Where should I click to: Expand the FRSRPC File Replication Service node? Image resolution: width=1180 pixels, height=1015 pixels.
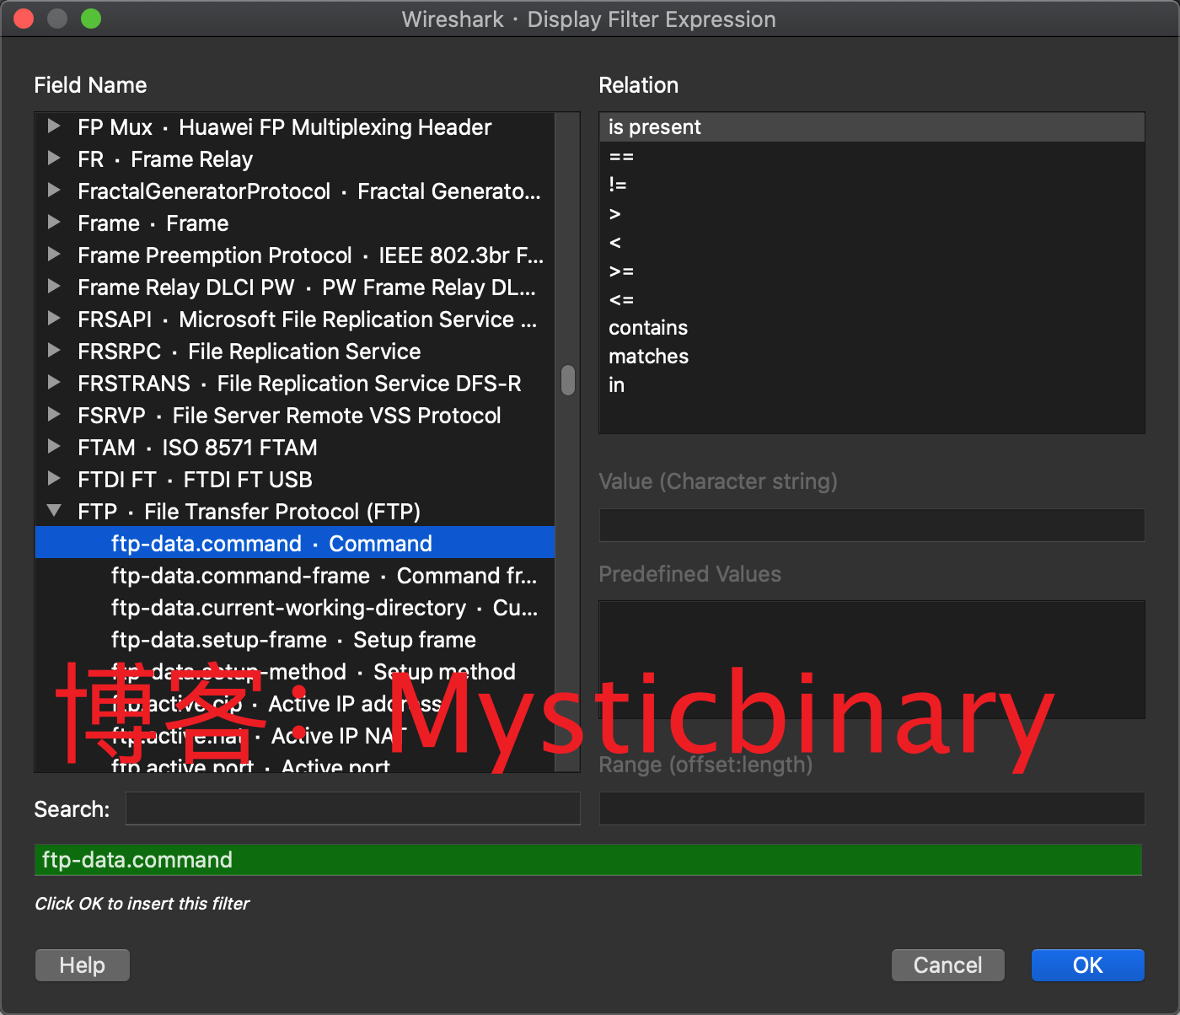pyautogui.click(x=54, y=351)
